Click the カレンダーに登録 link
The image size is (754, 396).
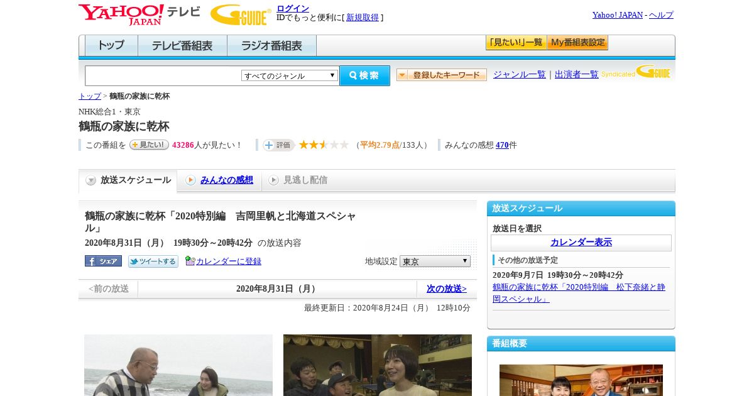click(229, 261)
